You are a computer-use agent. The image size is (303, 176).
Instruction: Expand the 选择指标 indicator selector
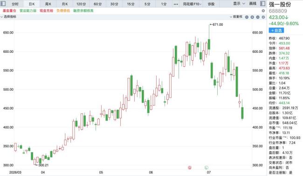(x=8, y=17)
